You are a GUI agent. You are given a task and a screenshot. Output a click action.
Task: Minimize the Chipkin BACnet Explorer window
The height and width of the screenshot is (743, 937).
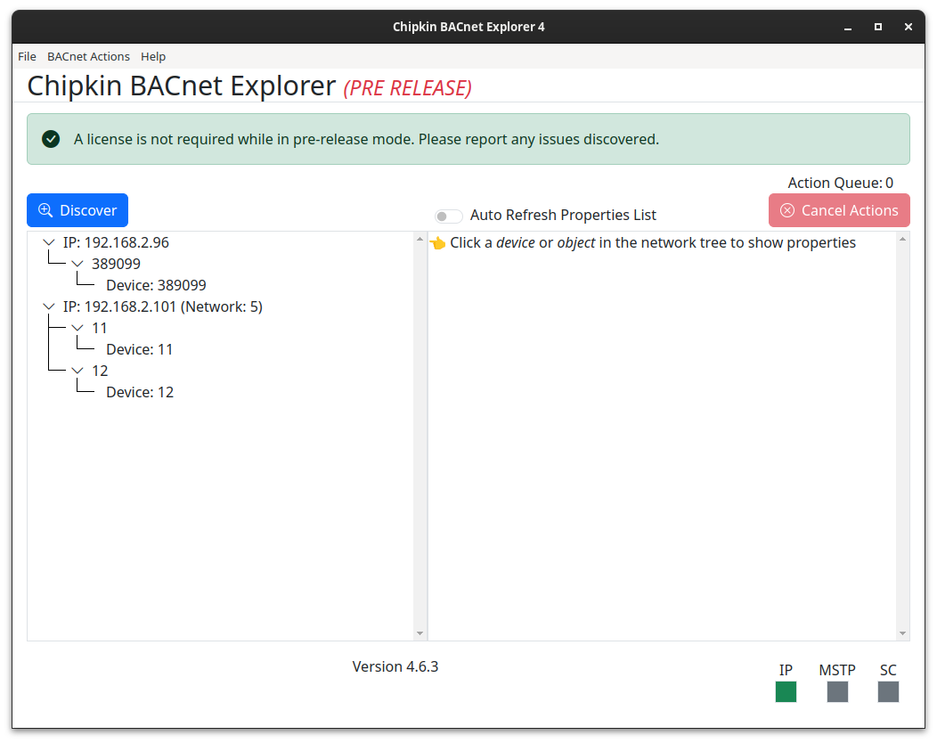click(x=847, y=27)
